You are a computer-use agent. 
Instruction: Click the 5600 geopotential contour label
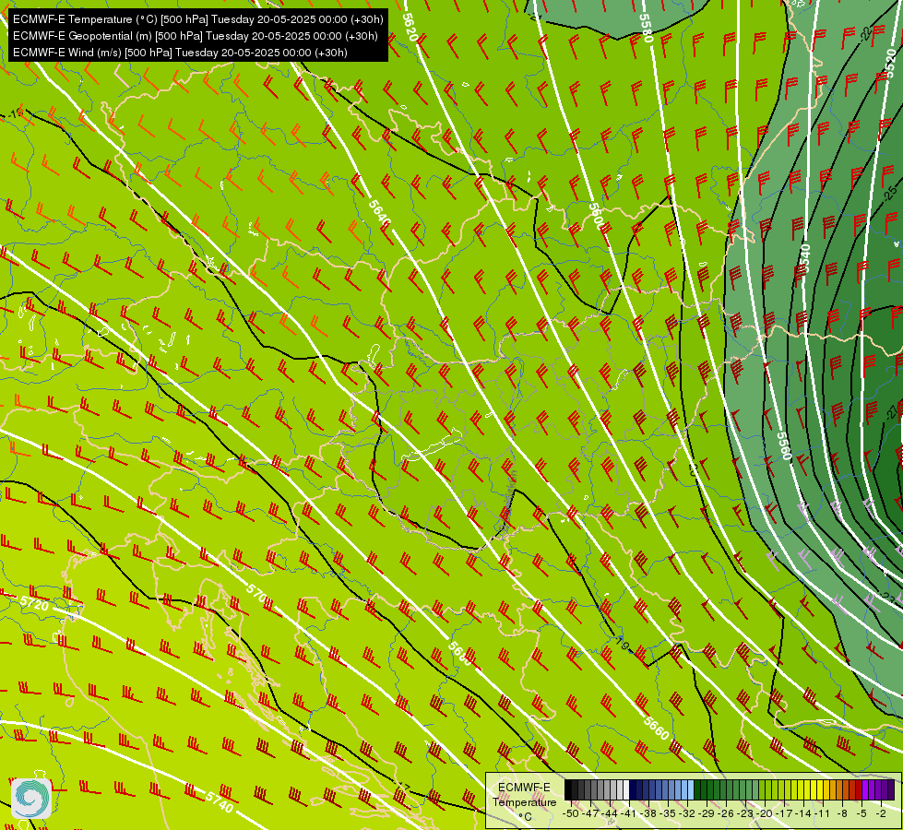597,217
